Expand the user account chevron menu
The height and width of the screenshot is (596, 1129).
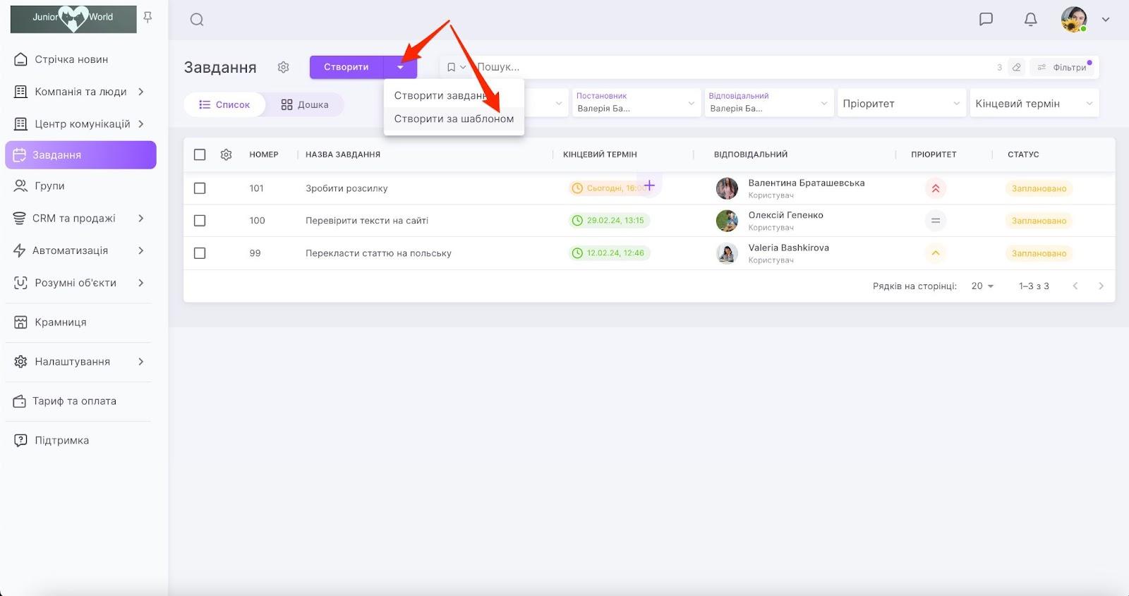1106,20
